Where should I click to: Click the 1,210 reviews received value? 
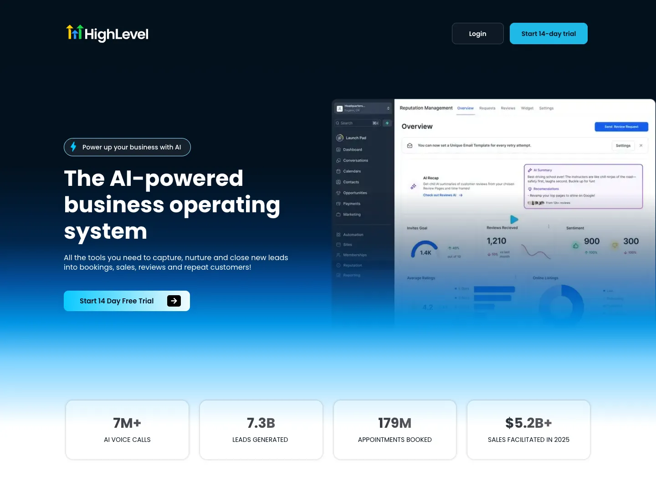pos(496,241)
